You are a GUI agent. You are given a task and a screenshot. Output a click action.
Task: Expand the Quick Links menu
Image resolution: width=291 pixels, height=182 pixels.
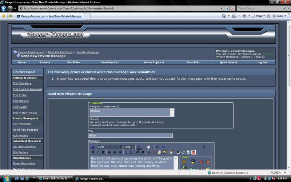point(228,62)
